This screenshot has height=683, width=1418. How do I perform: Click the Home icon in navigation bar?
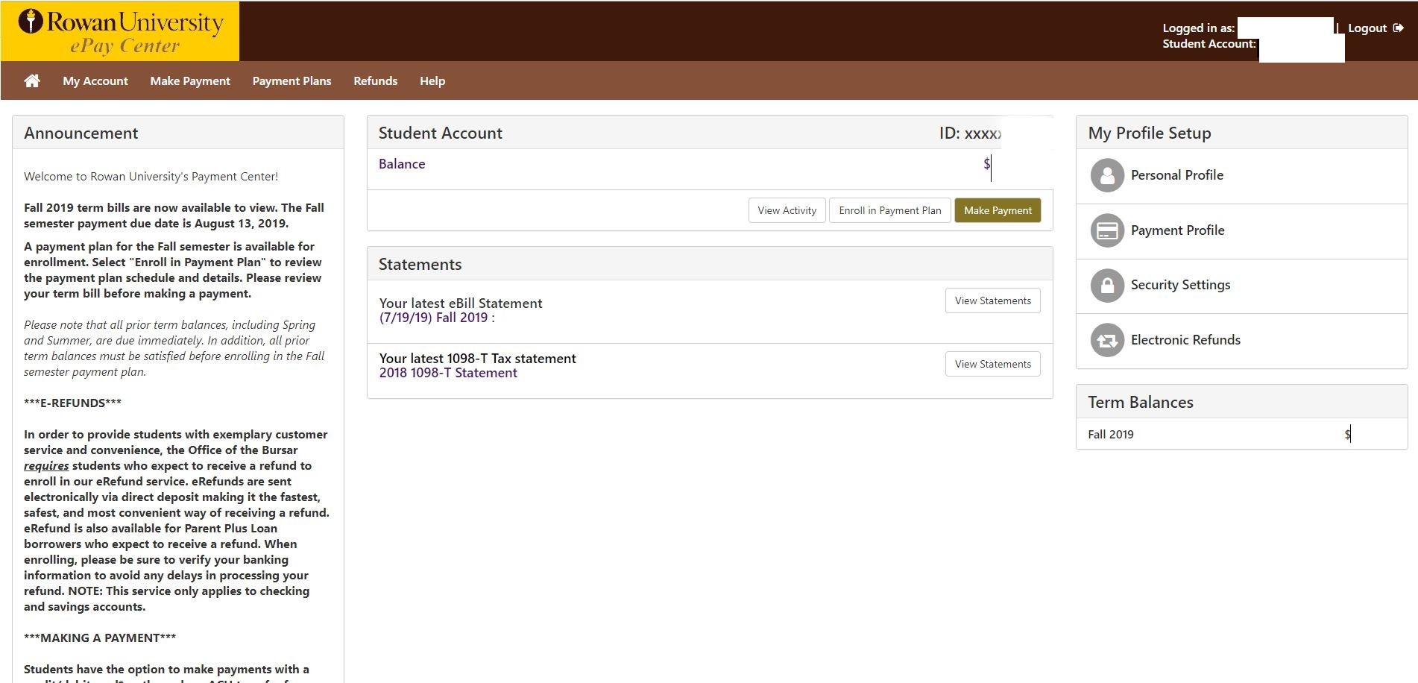tap(32, 81)
